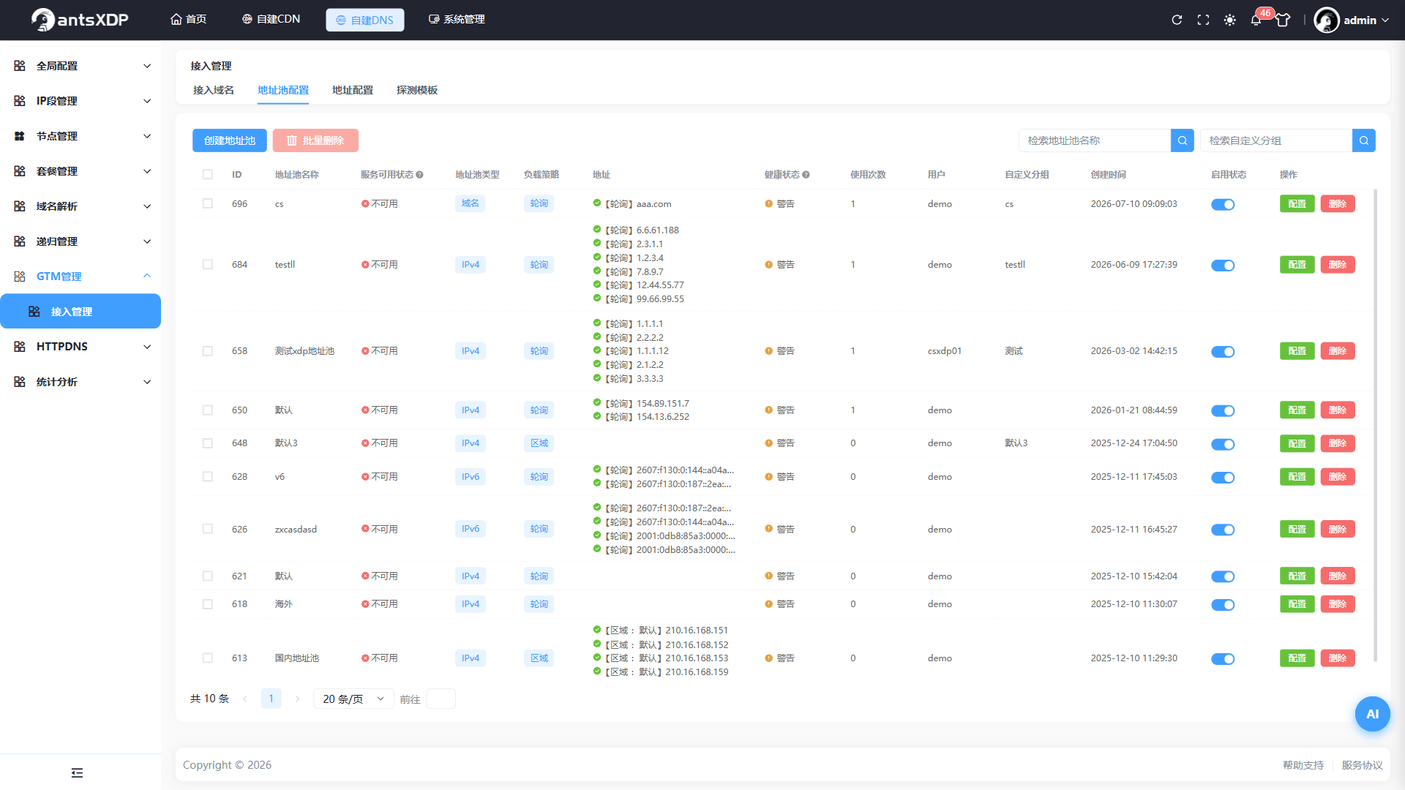Switch to the 接入域名 tab
1405x790 pixels.
214,90
